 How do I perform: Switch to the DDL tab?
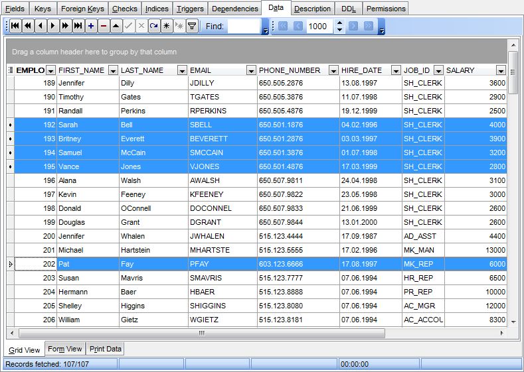348,9
